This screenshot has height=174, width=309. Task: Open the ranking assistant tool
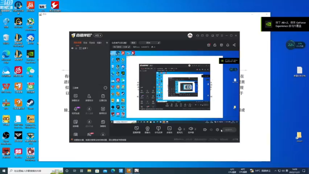103,111
